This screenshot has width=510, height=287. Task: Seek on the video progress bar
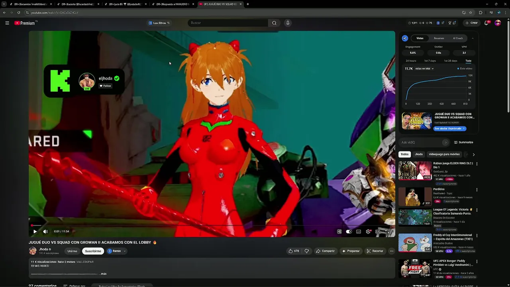click(x=212, y=226)
